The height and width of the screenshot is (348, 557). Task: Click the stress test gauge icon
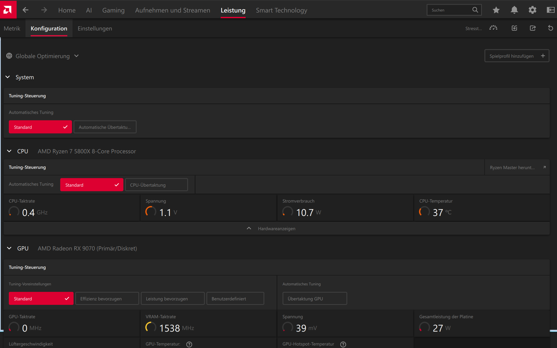(x=493, y=28)
